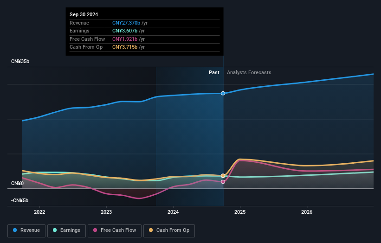The image size is (381, 243).
Task: Click the Cash From Op value CN¥3.715b
Action: [x=125, y=47]
